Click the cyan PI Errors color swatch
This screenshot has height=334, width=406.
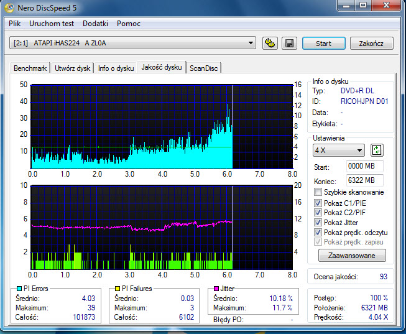(19, 289)
